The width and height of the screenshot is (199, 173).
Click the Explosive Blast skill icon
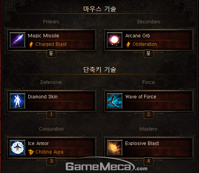click(x=115, y=148)
